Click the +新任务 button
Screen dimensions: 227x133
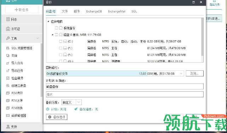click(22, 10)
